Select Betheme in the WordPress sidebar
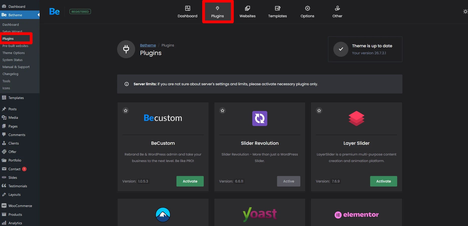The image size is (468, 226). 20,15
